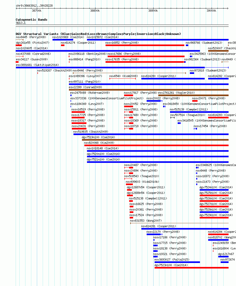Click the nssv20022 (Perry2008) label
The image size is (236, 286).
[163, 98]
